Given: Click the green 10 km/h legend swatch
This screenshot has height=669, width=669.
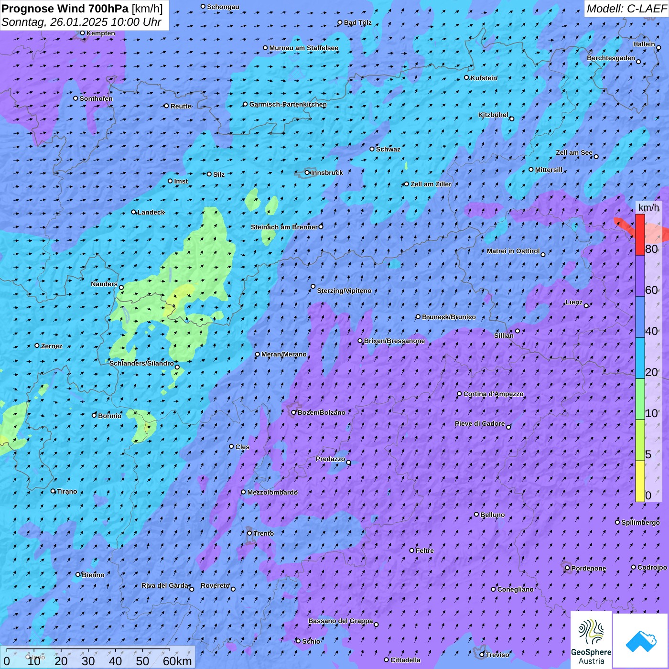Looking at the screenshot, I should tap(640, 399).
